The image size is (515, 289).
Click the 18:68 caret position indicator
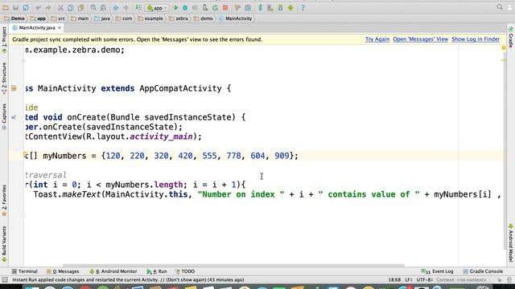point(394,280)
